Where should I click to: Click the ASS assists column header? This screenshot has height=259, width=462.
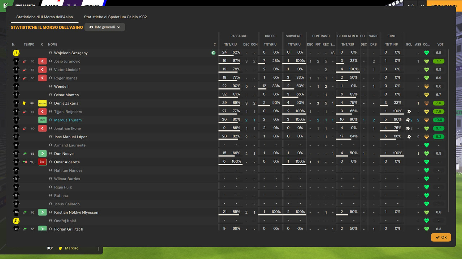[x=418, y=45]
